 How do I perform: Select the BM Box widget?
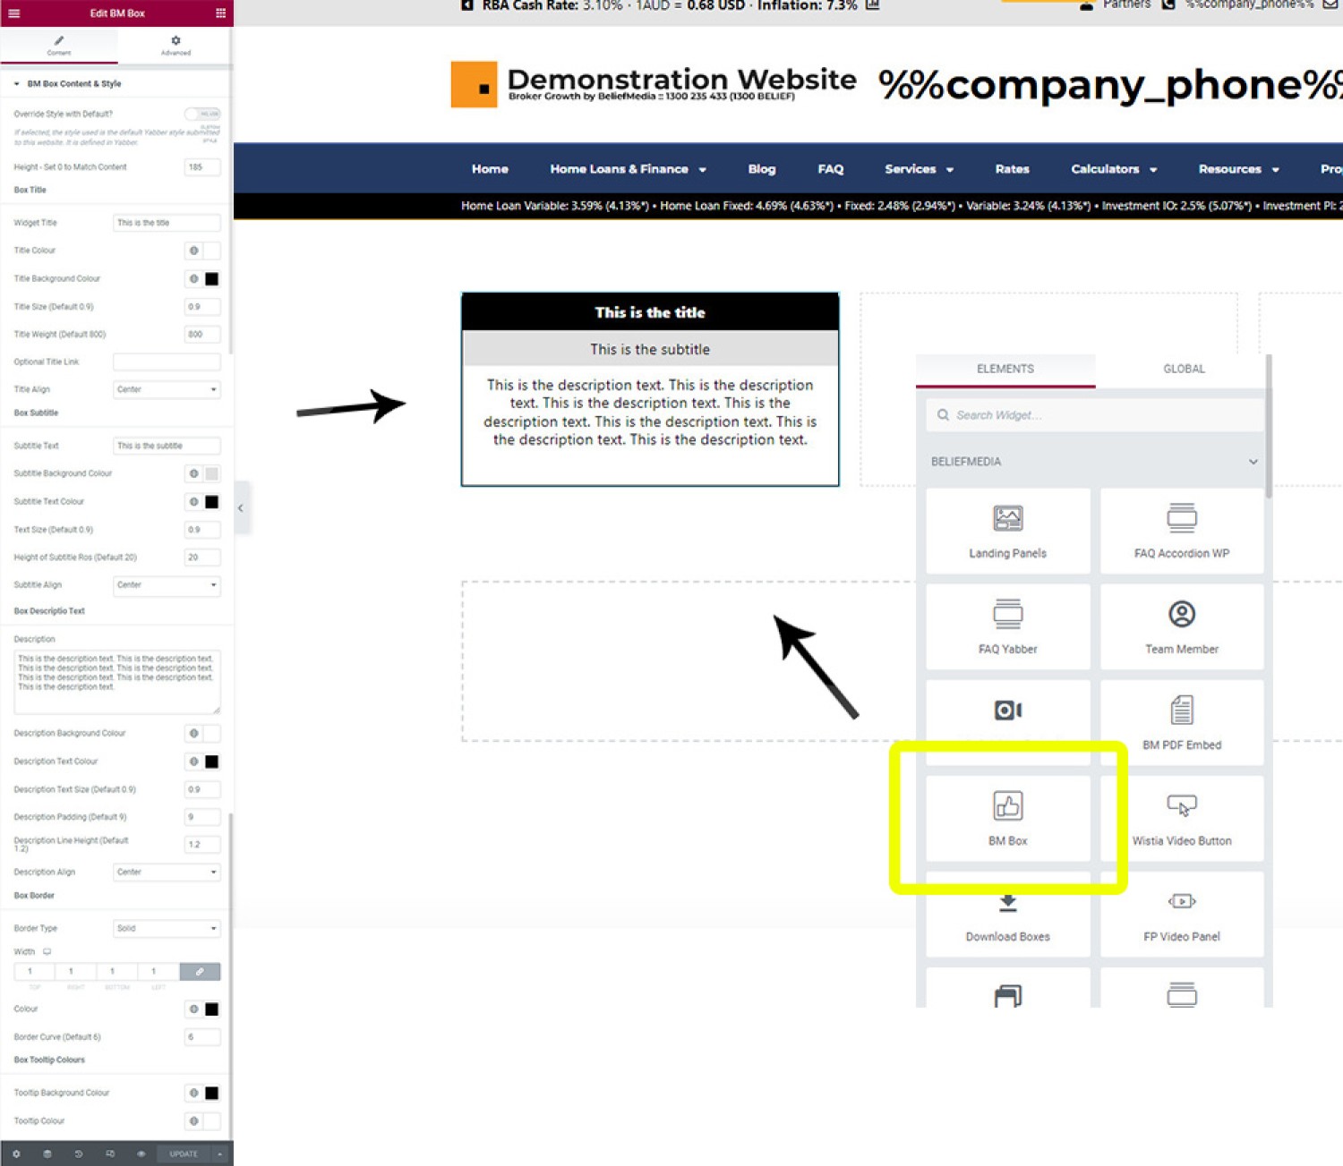[x=1007, y=818]
